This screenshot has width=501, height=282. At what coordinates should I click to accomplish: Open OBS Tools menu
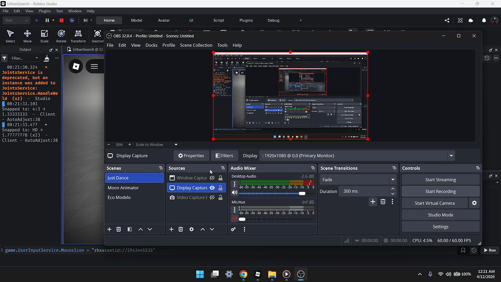(x=223, y=45)
